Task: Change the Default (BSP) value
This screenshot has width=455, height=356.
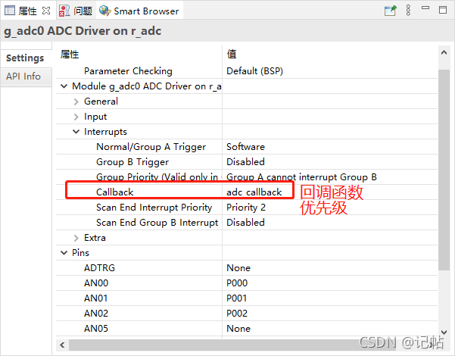Action: (255, 71)
